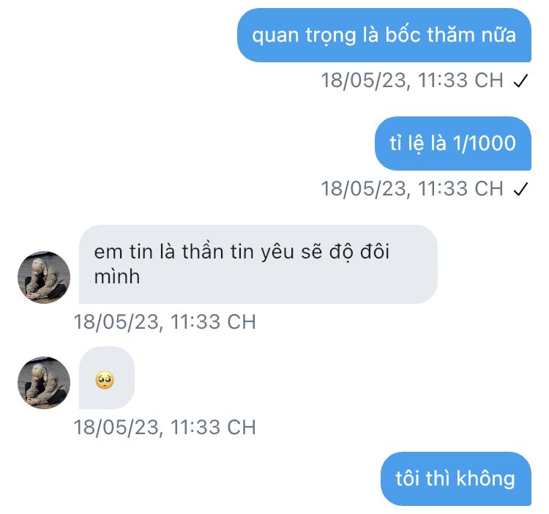Click timestamp under 'quan trọng là bốc thăm nữa'

point(412,81)
